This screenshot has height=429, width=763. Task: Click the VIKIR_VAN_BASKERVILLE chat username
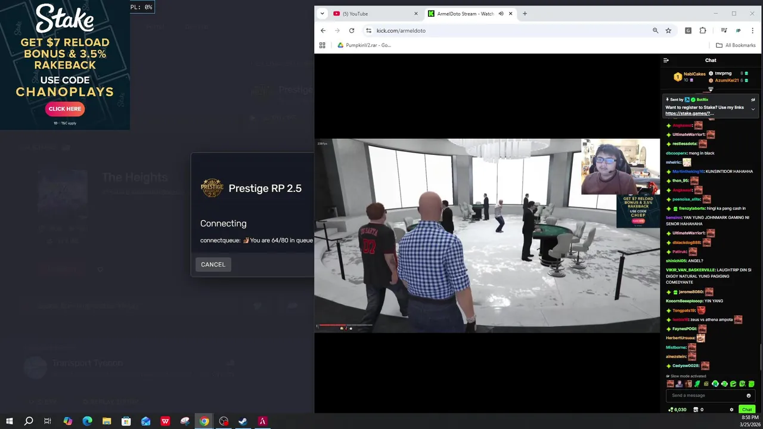point(690,270)
